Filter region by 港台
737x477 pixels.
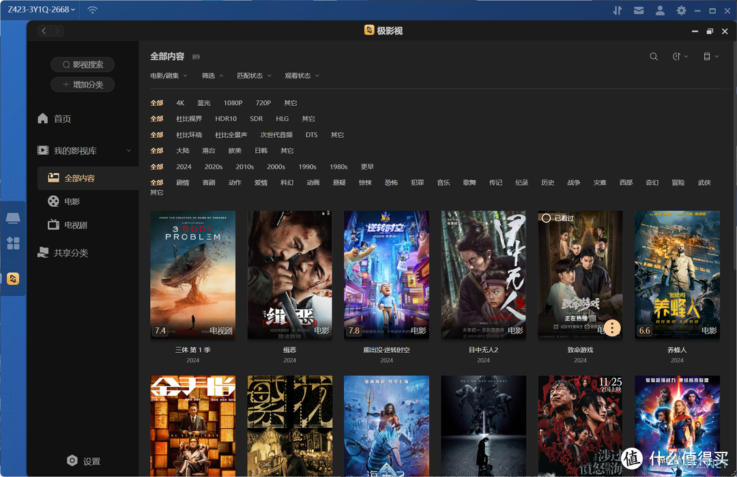tap(209, 151)
